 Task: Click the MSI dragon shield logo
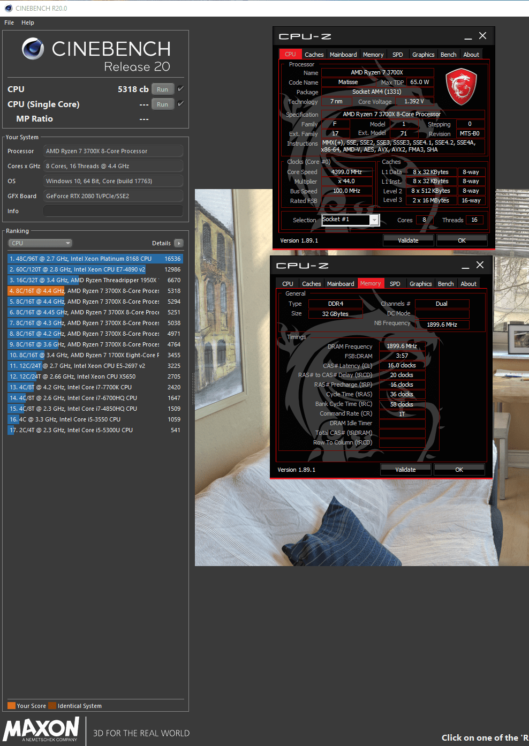(461, 87)
